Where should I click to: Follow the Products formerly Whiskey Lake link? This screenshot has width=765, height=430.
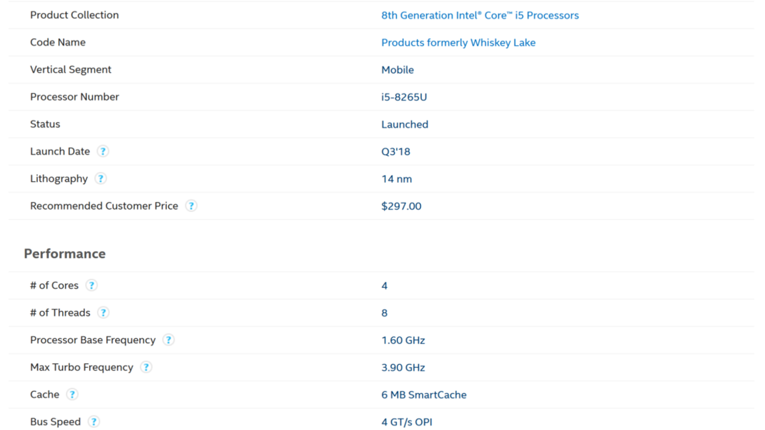click(458, 43)
